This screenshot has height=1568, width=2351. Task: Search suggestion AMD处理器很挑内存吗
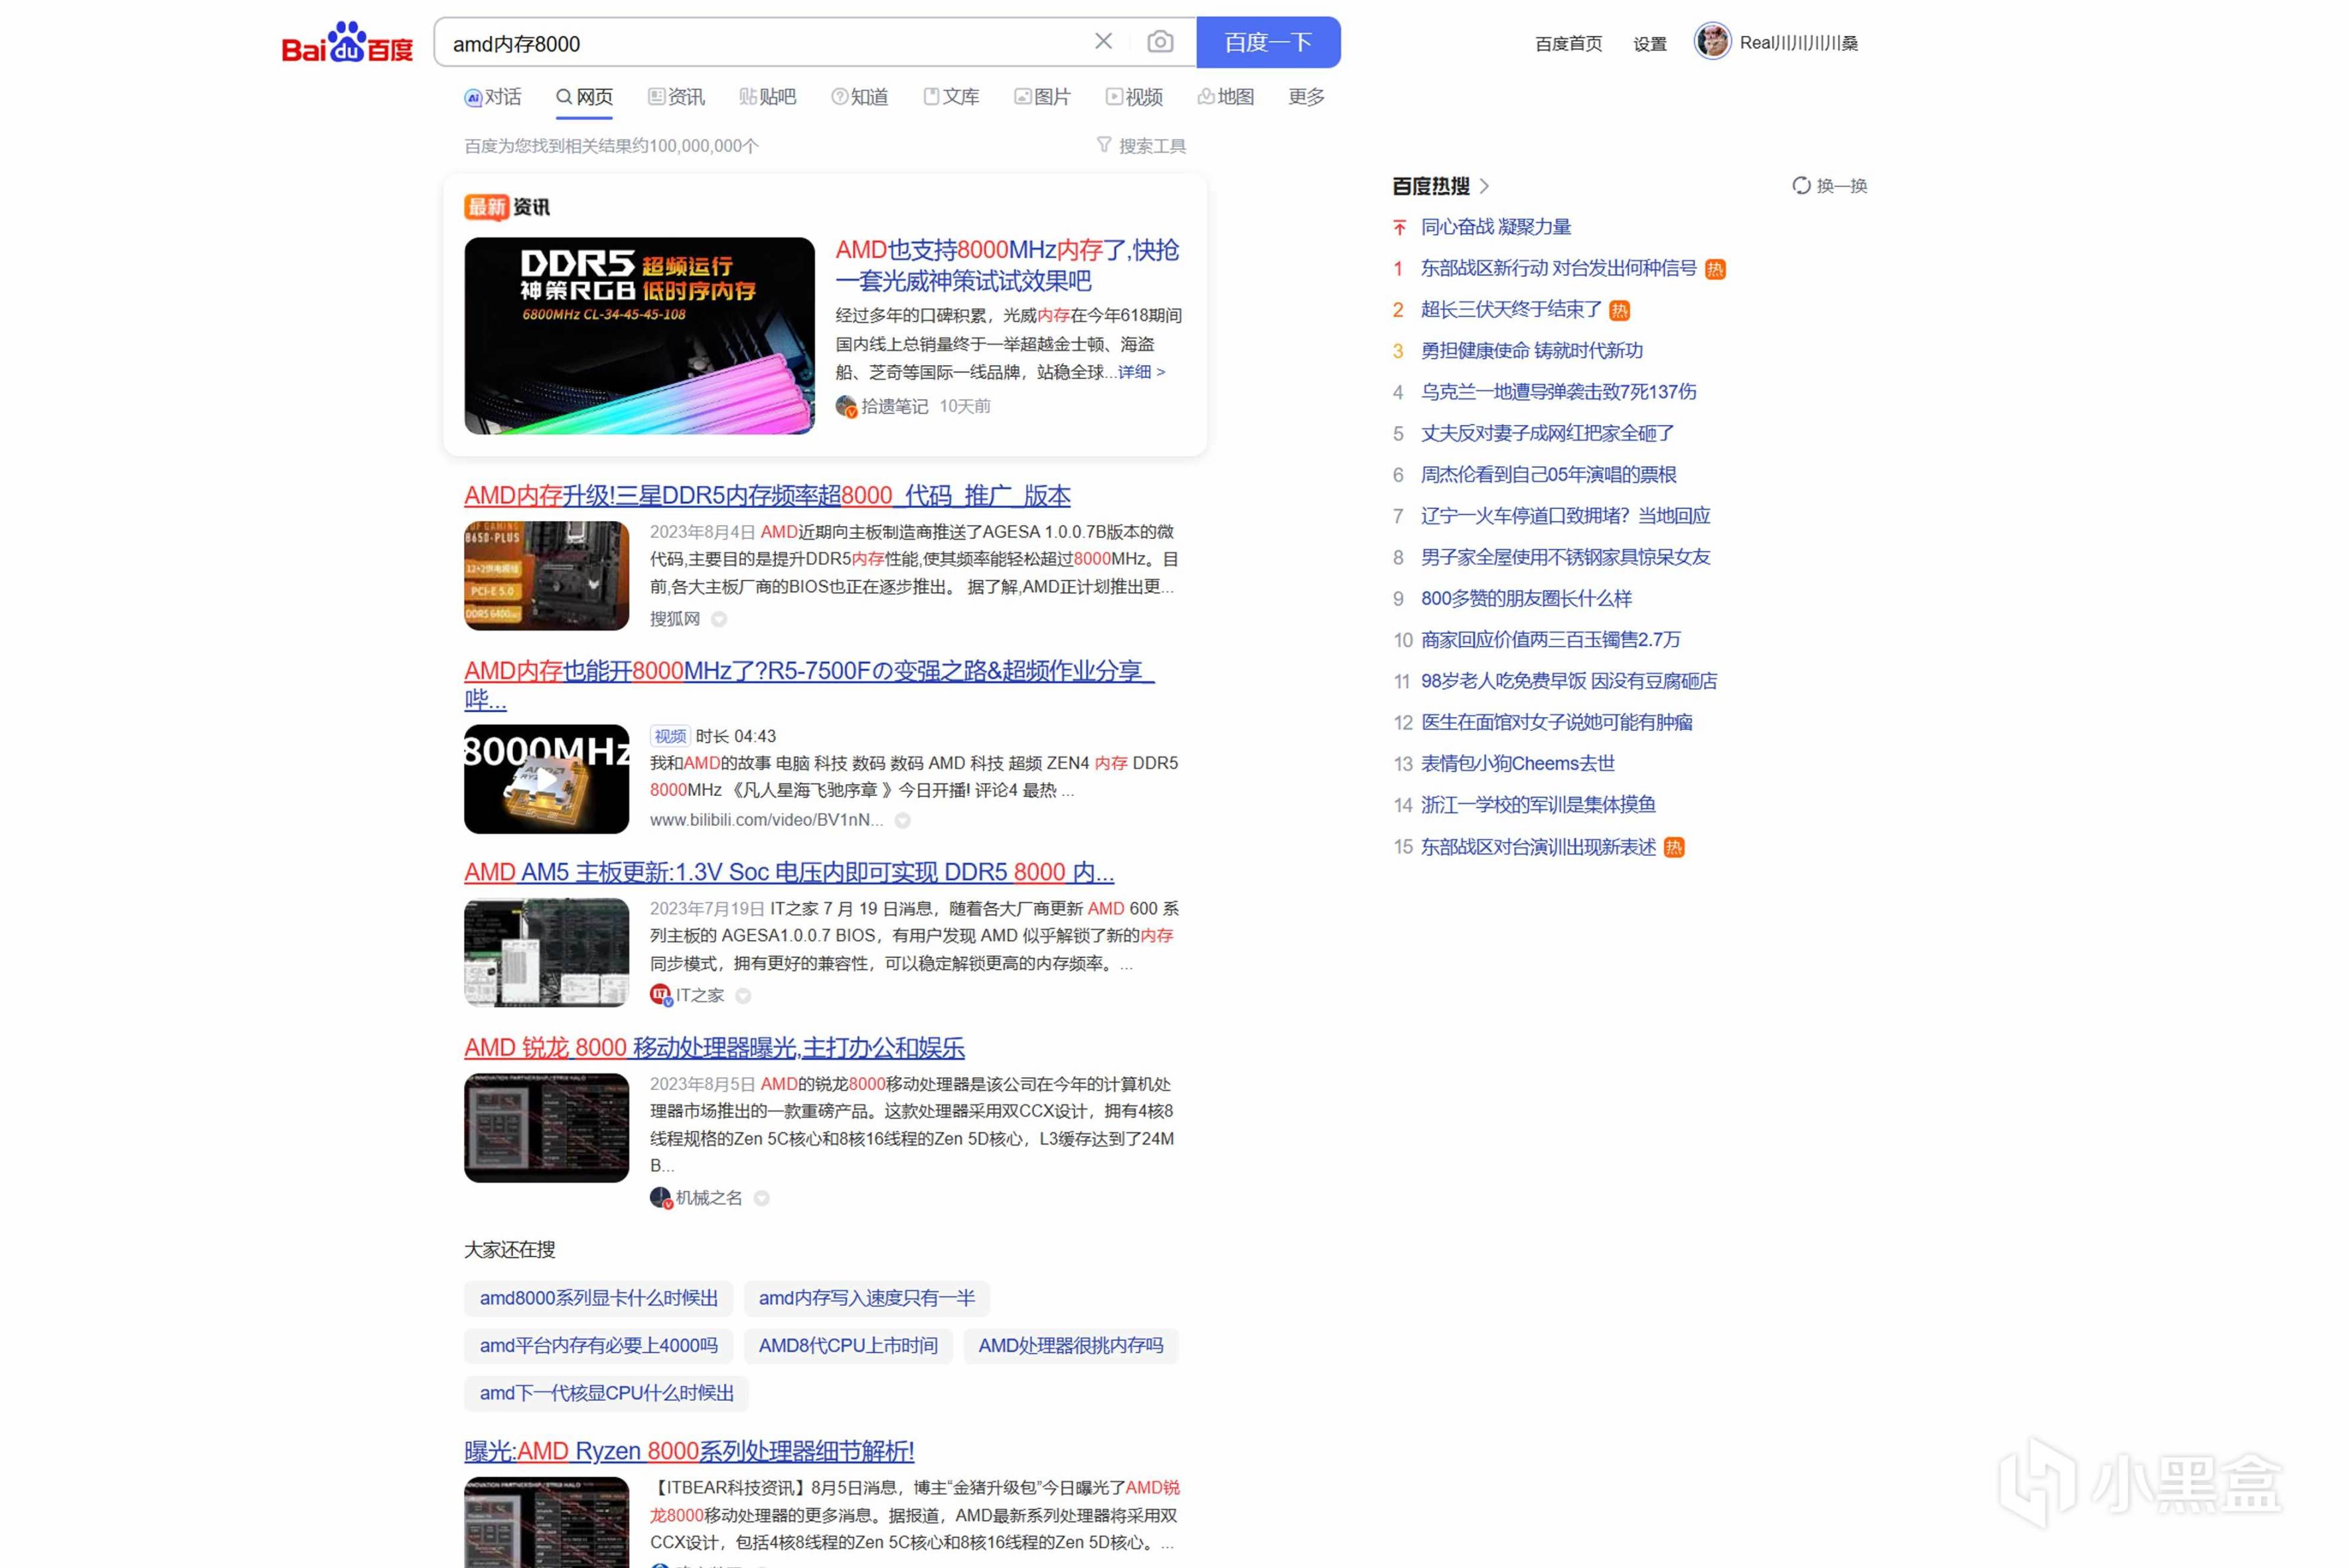[1071, 1346]
